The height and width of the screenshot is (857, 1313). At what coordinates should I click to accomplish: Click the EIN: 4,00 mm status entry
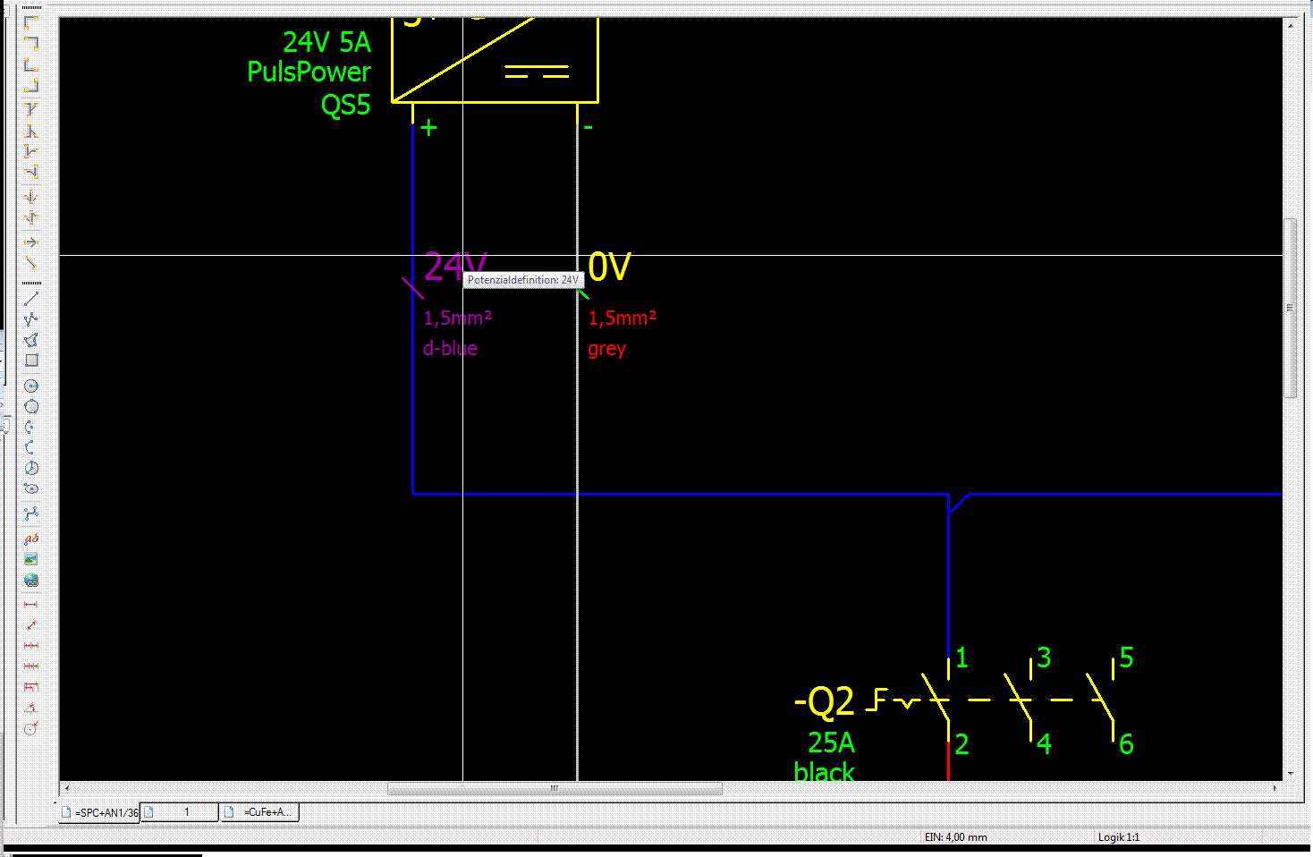[956, 837]
